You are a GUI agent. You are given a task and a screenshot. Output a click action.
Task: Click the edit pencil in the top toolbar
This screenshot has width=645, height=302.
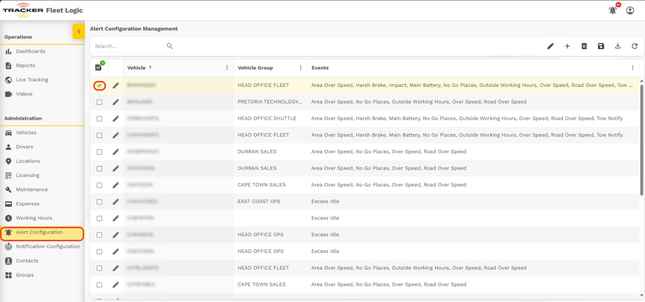pos(551,46)
